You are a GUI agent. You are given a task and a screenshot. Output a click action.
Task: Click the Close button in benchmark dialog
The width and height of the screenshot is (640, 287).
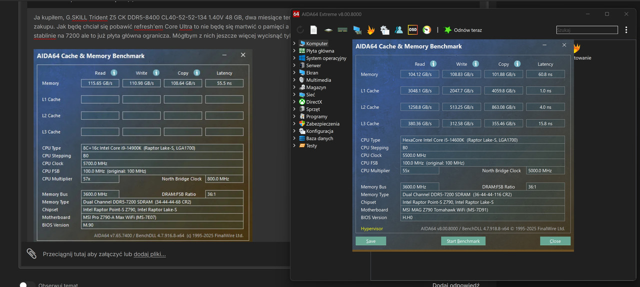[x=555, y=241]
